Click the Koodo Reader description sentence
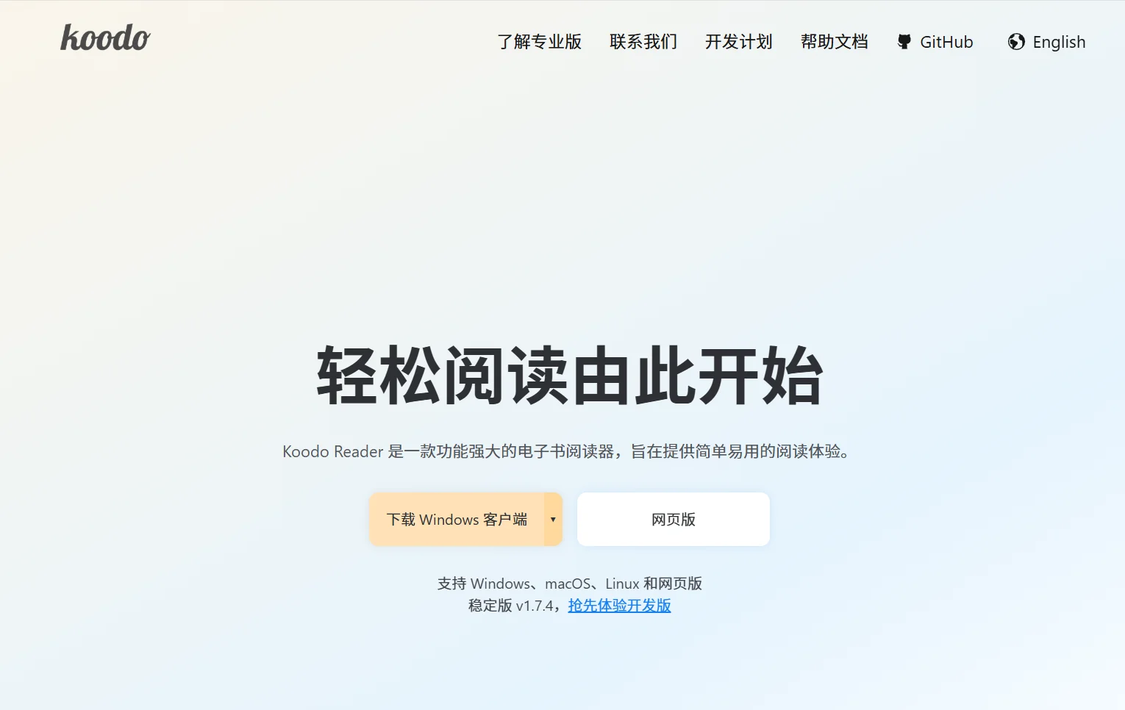The height and width of the screenshot is (710, 1125). click(x=566, y=451)
